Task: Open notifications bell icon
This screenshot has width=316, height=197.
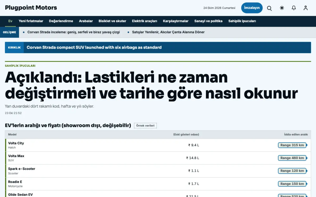Action: 294,8
